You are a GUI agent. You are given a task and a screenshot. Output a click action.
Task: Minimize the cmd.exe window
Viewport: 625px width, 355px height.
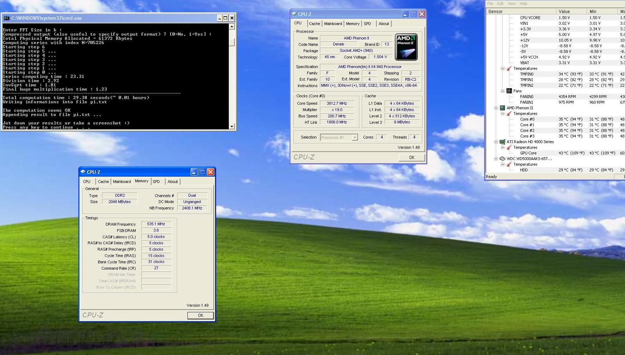(x=220, y=18)
